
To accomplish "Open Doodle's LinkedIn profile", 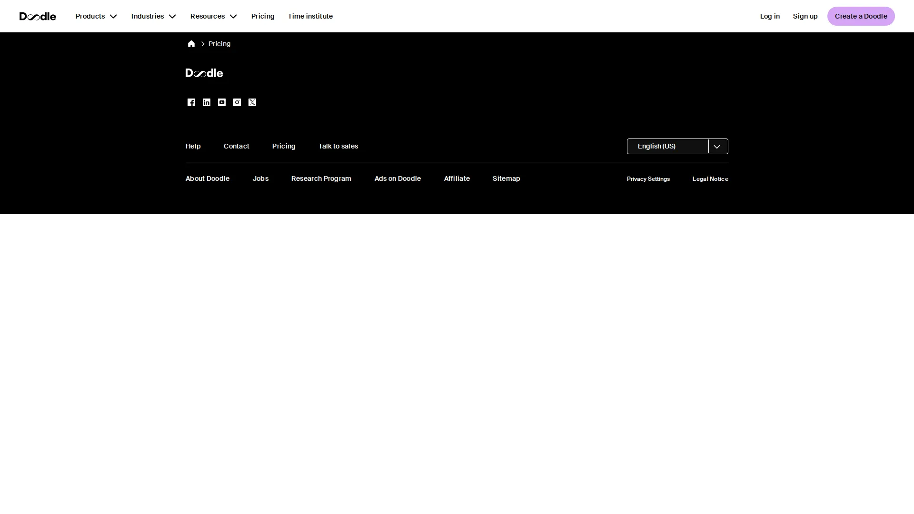I will pos(206,102).
